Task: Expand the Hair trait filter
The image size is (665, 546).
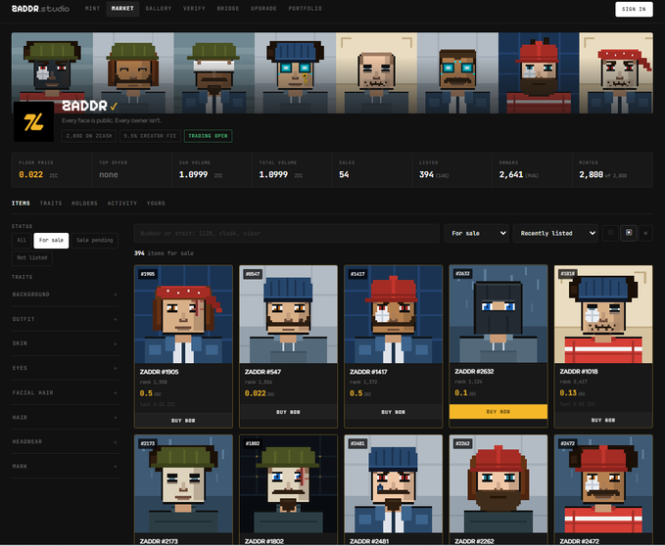Action: click(65, 417)
